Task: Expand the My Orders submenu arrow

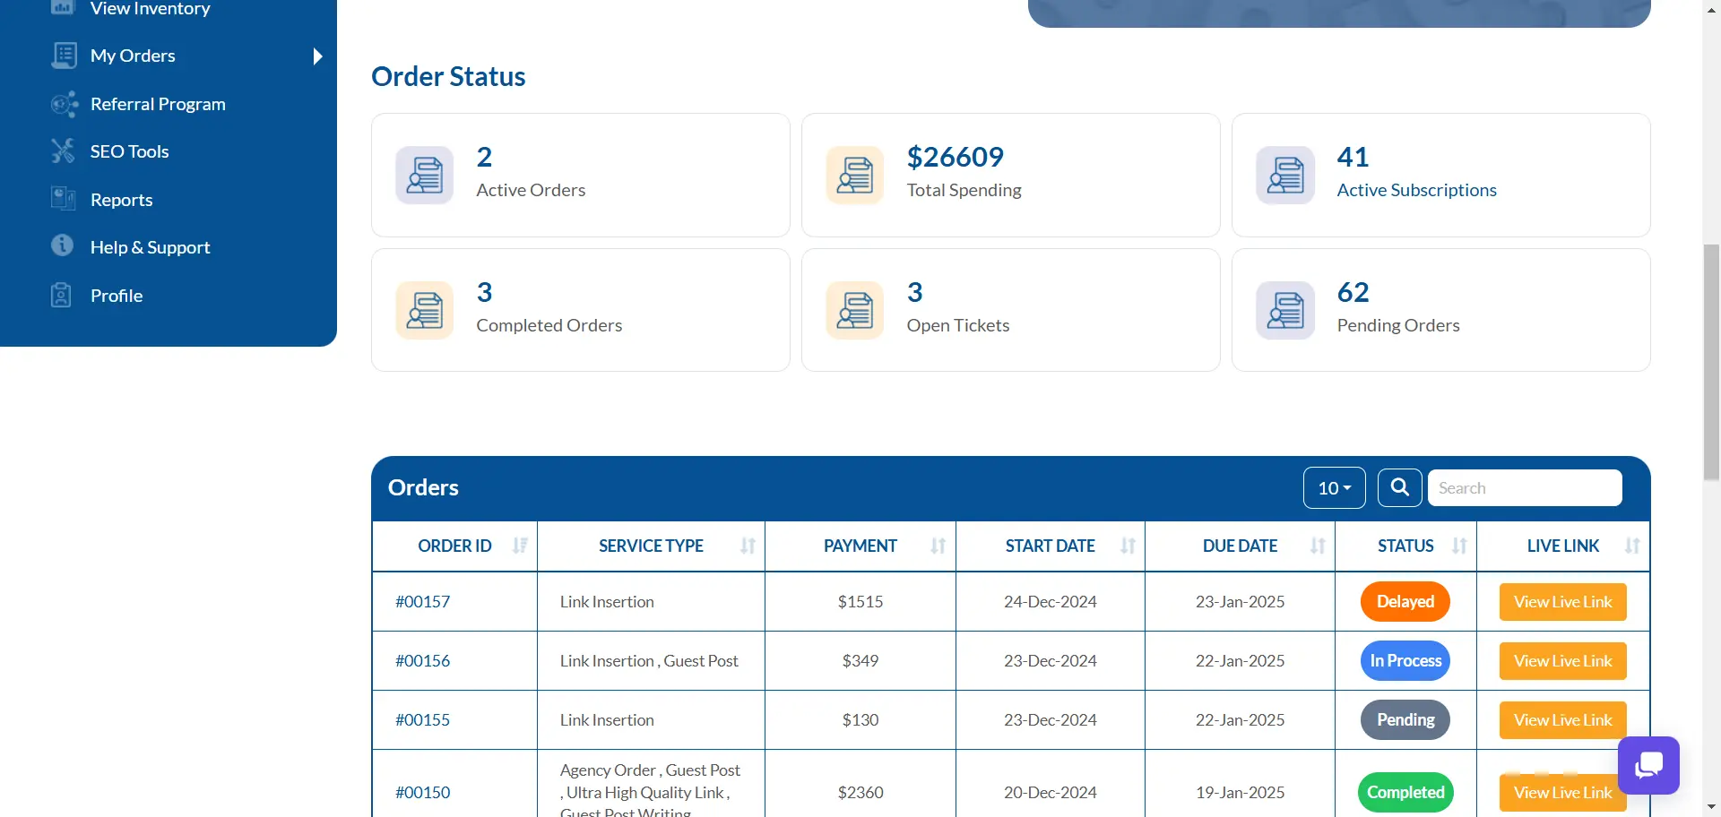Action: pyautogui.click(x=317, y=56)
